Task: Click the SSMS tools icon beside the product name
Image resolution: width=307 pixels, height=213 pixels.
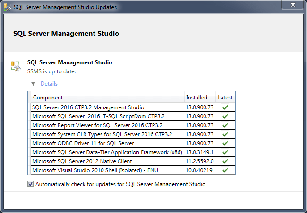Action: pyautogui.click(x=16, y=66)
